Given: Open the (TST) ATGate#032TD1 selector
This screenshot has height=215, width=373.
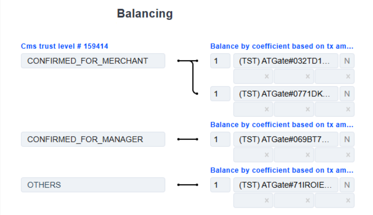Looking at the screenshot, I should point(286,61).
